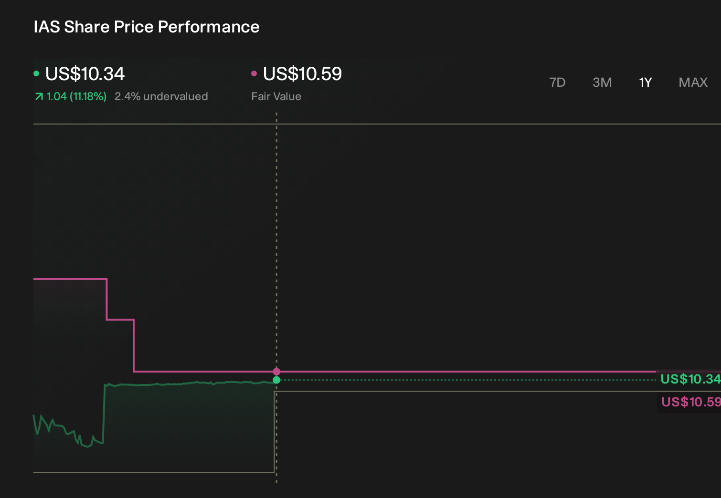Screen dimensions: 721x498
Task: Click the 2.4% undervalued label
Action: [161, 96]
